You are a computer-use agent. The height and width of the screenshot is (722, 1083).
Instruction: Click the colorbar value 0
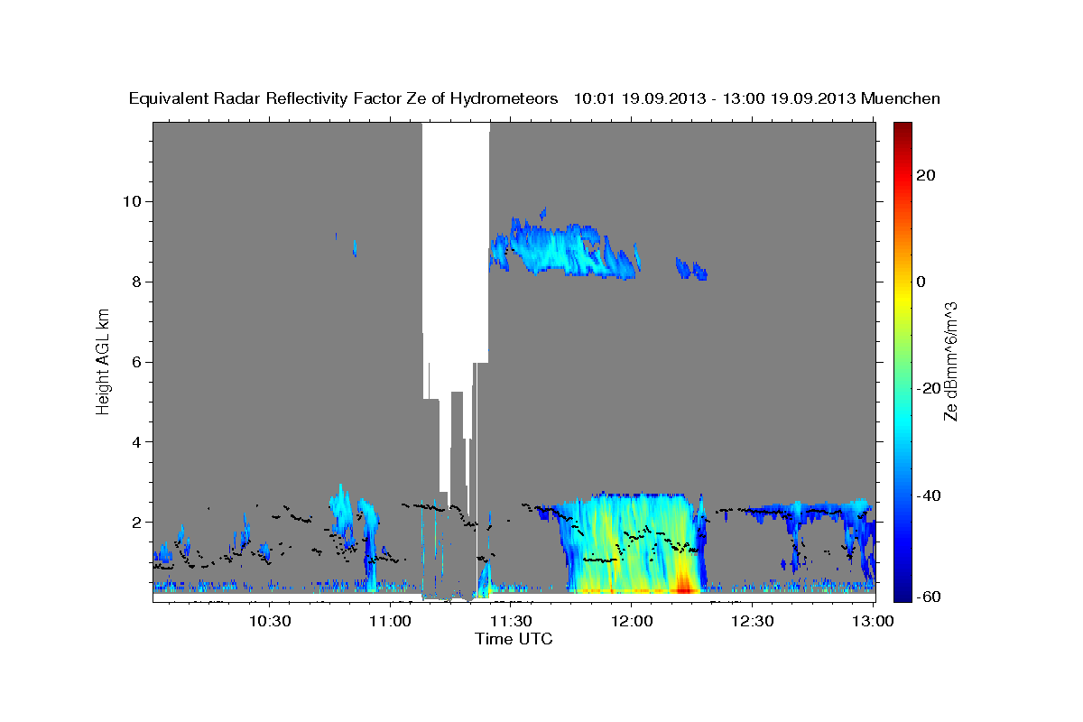pyautogui.click(x=921, y=282)
